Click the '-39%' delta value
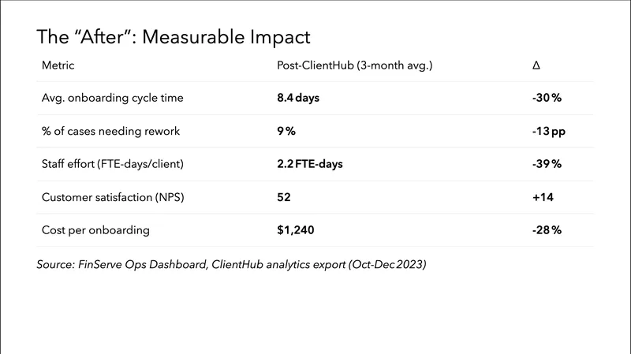Screen dimensions: 631x354 click(547, 164)
